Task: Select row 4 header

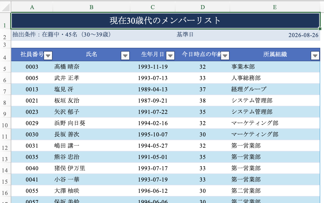Action: pyautogui.click(x=5, y=55)
